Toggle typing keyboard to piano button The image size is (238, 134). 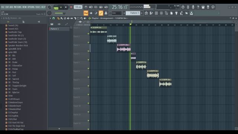point(86,13)
